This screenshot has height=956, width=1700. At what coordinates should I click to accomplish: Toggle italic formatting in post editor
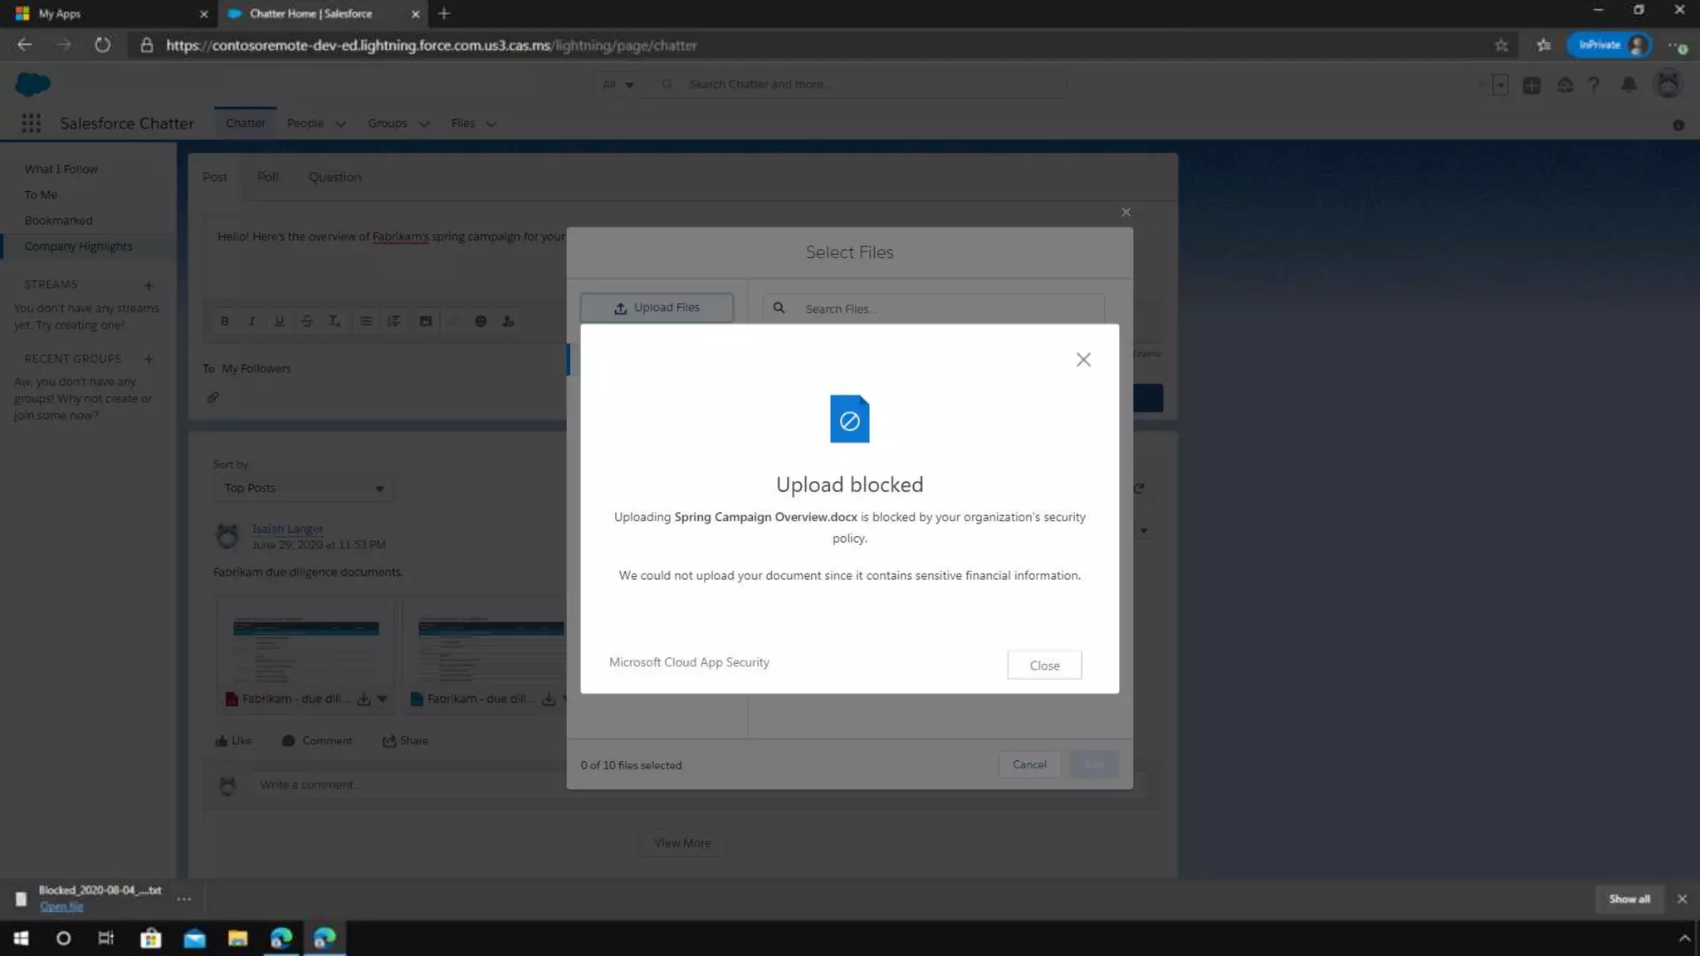(x=252, y=321)
